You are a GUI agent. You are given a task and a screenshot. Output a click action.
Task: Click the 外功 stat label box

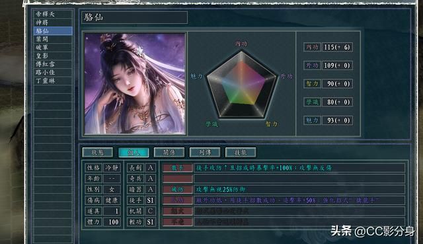[312, 65]
